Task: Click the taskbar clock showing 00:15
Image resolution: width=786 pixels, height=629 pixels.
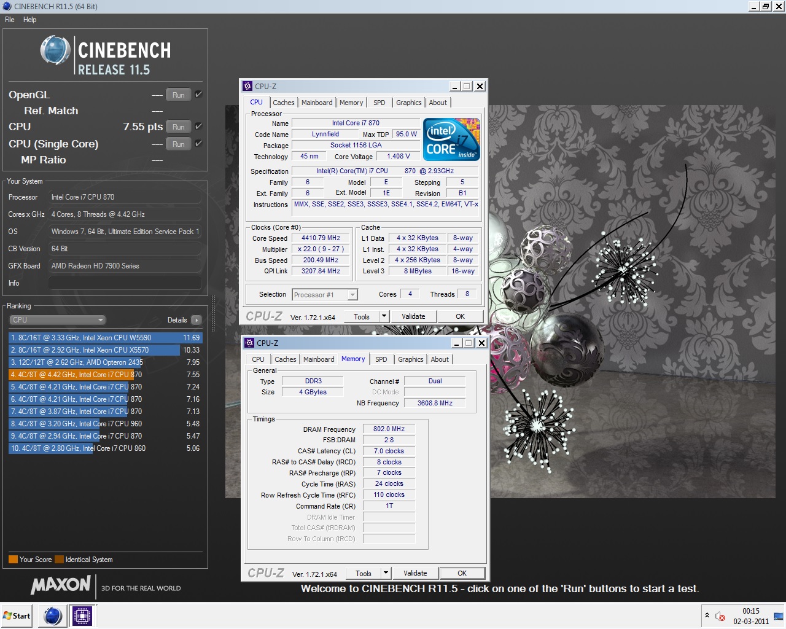Action: (751, 611)
